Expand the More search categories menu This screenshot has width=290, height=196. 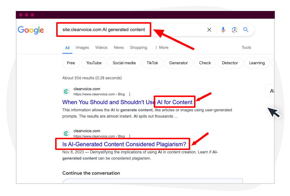(162, 47)
